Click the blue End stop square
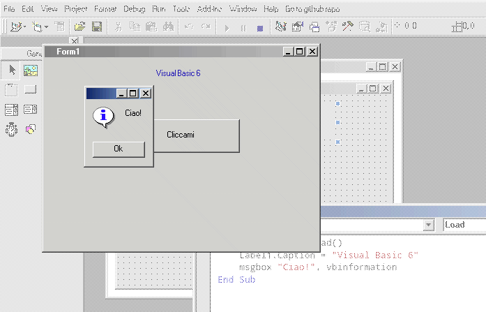Screen dimensions: 486x312 point(260,29)
